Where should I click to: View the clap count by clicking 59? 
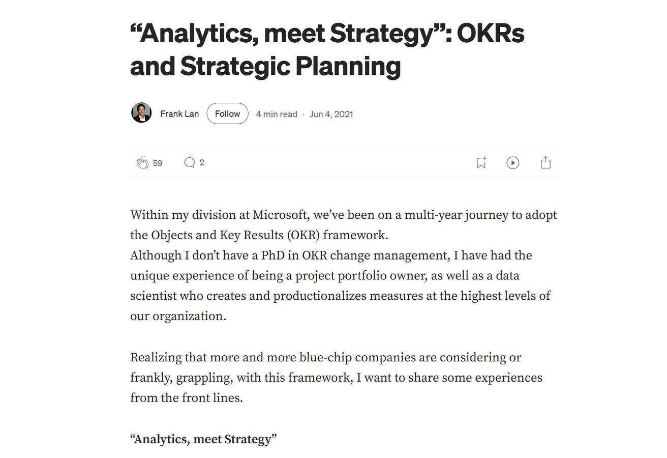tap(157, 163)
